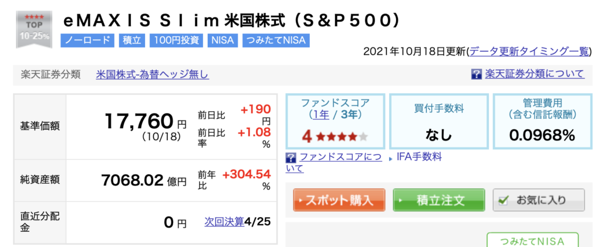Open the データ更新タイミング一覧 link
This screenshot has width=601, height=247.
pos(528,52)
